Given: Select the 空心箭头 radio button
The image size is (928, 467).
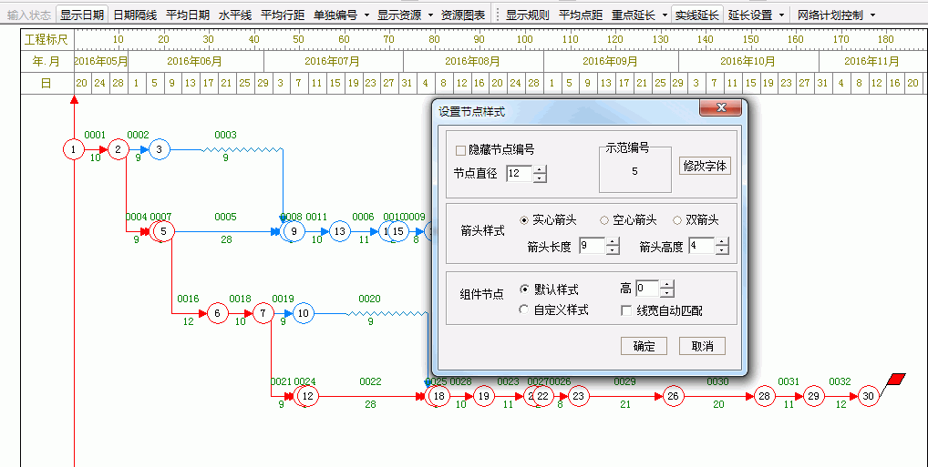Looking at the screenshot, I should click(x=604, y=220).
